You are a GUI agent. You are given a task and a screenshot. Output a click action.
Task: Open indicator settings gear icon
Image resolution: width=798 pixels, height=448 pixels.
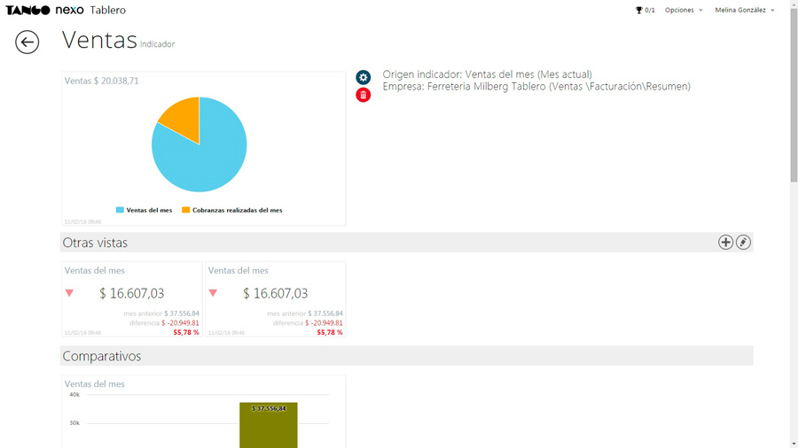pyautogui.click(x=363, y=77)
